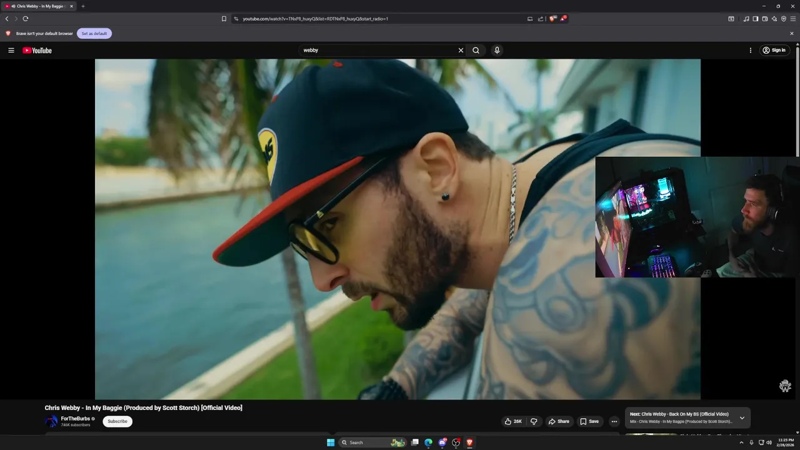Screen dimensions: 800x450
Task: Open the Windows Start menu
Action: point(331,442)
